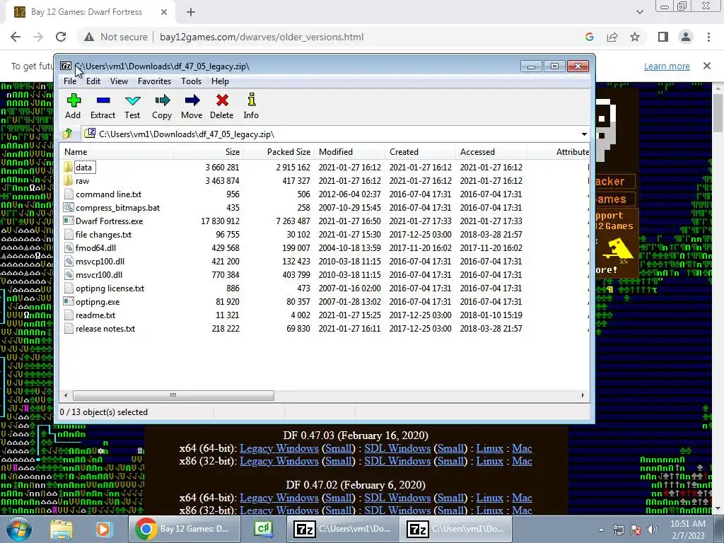Open the Edit menu in 7-Zip

click(x=93, y=81)
